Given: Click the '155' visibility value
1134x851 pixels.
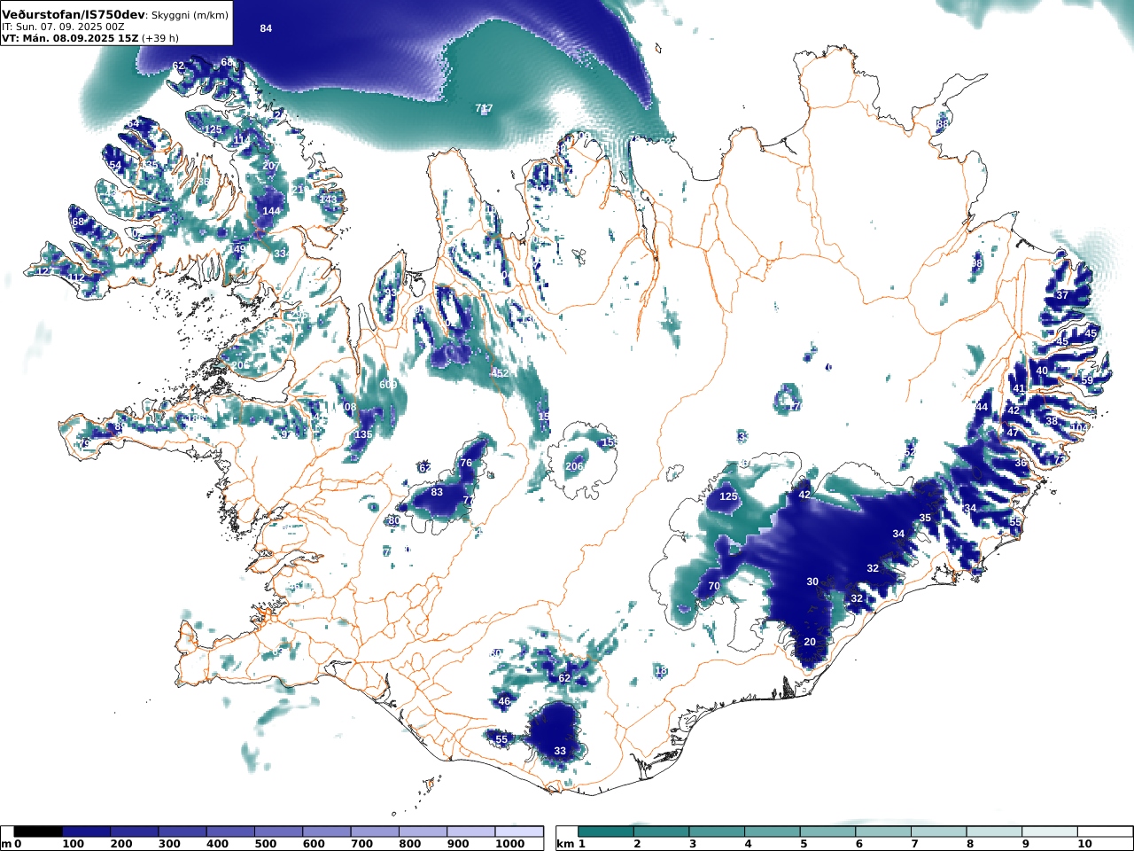Looking at the screenshot, I should (x=610, y=442).
